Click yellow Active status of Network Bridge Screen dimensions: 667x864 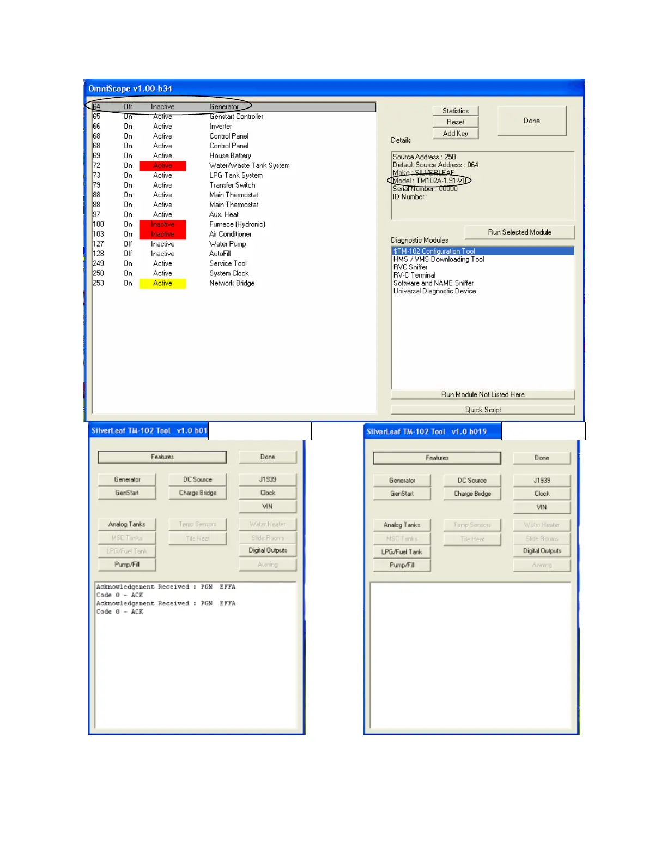pos(162,284)
